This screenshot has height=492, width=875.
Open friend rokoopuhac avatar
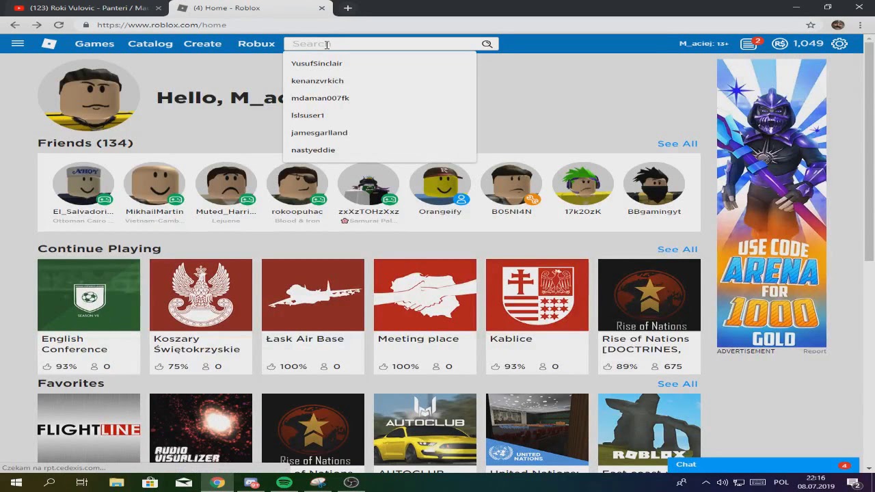[x=297, y=184]
